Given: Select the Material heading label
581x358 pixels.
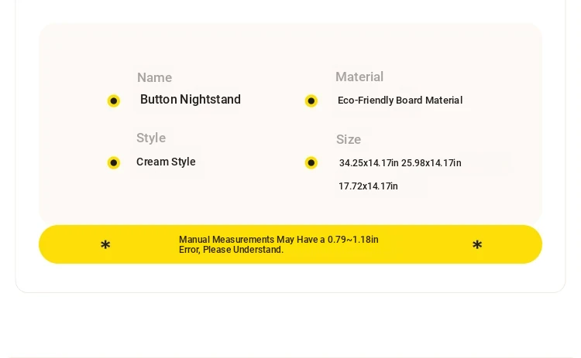Looking at the screenshot, I should click(359, 77).
